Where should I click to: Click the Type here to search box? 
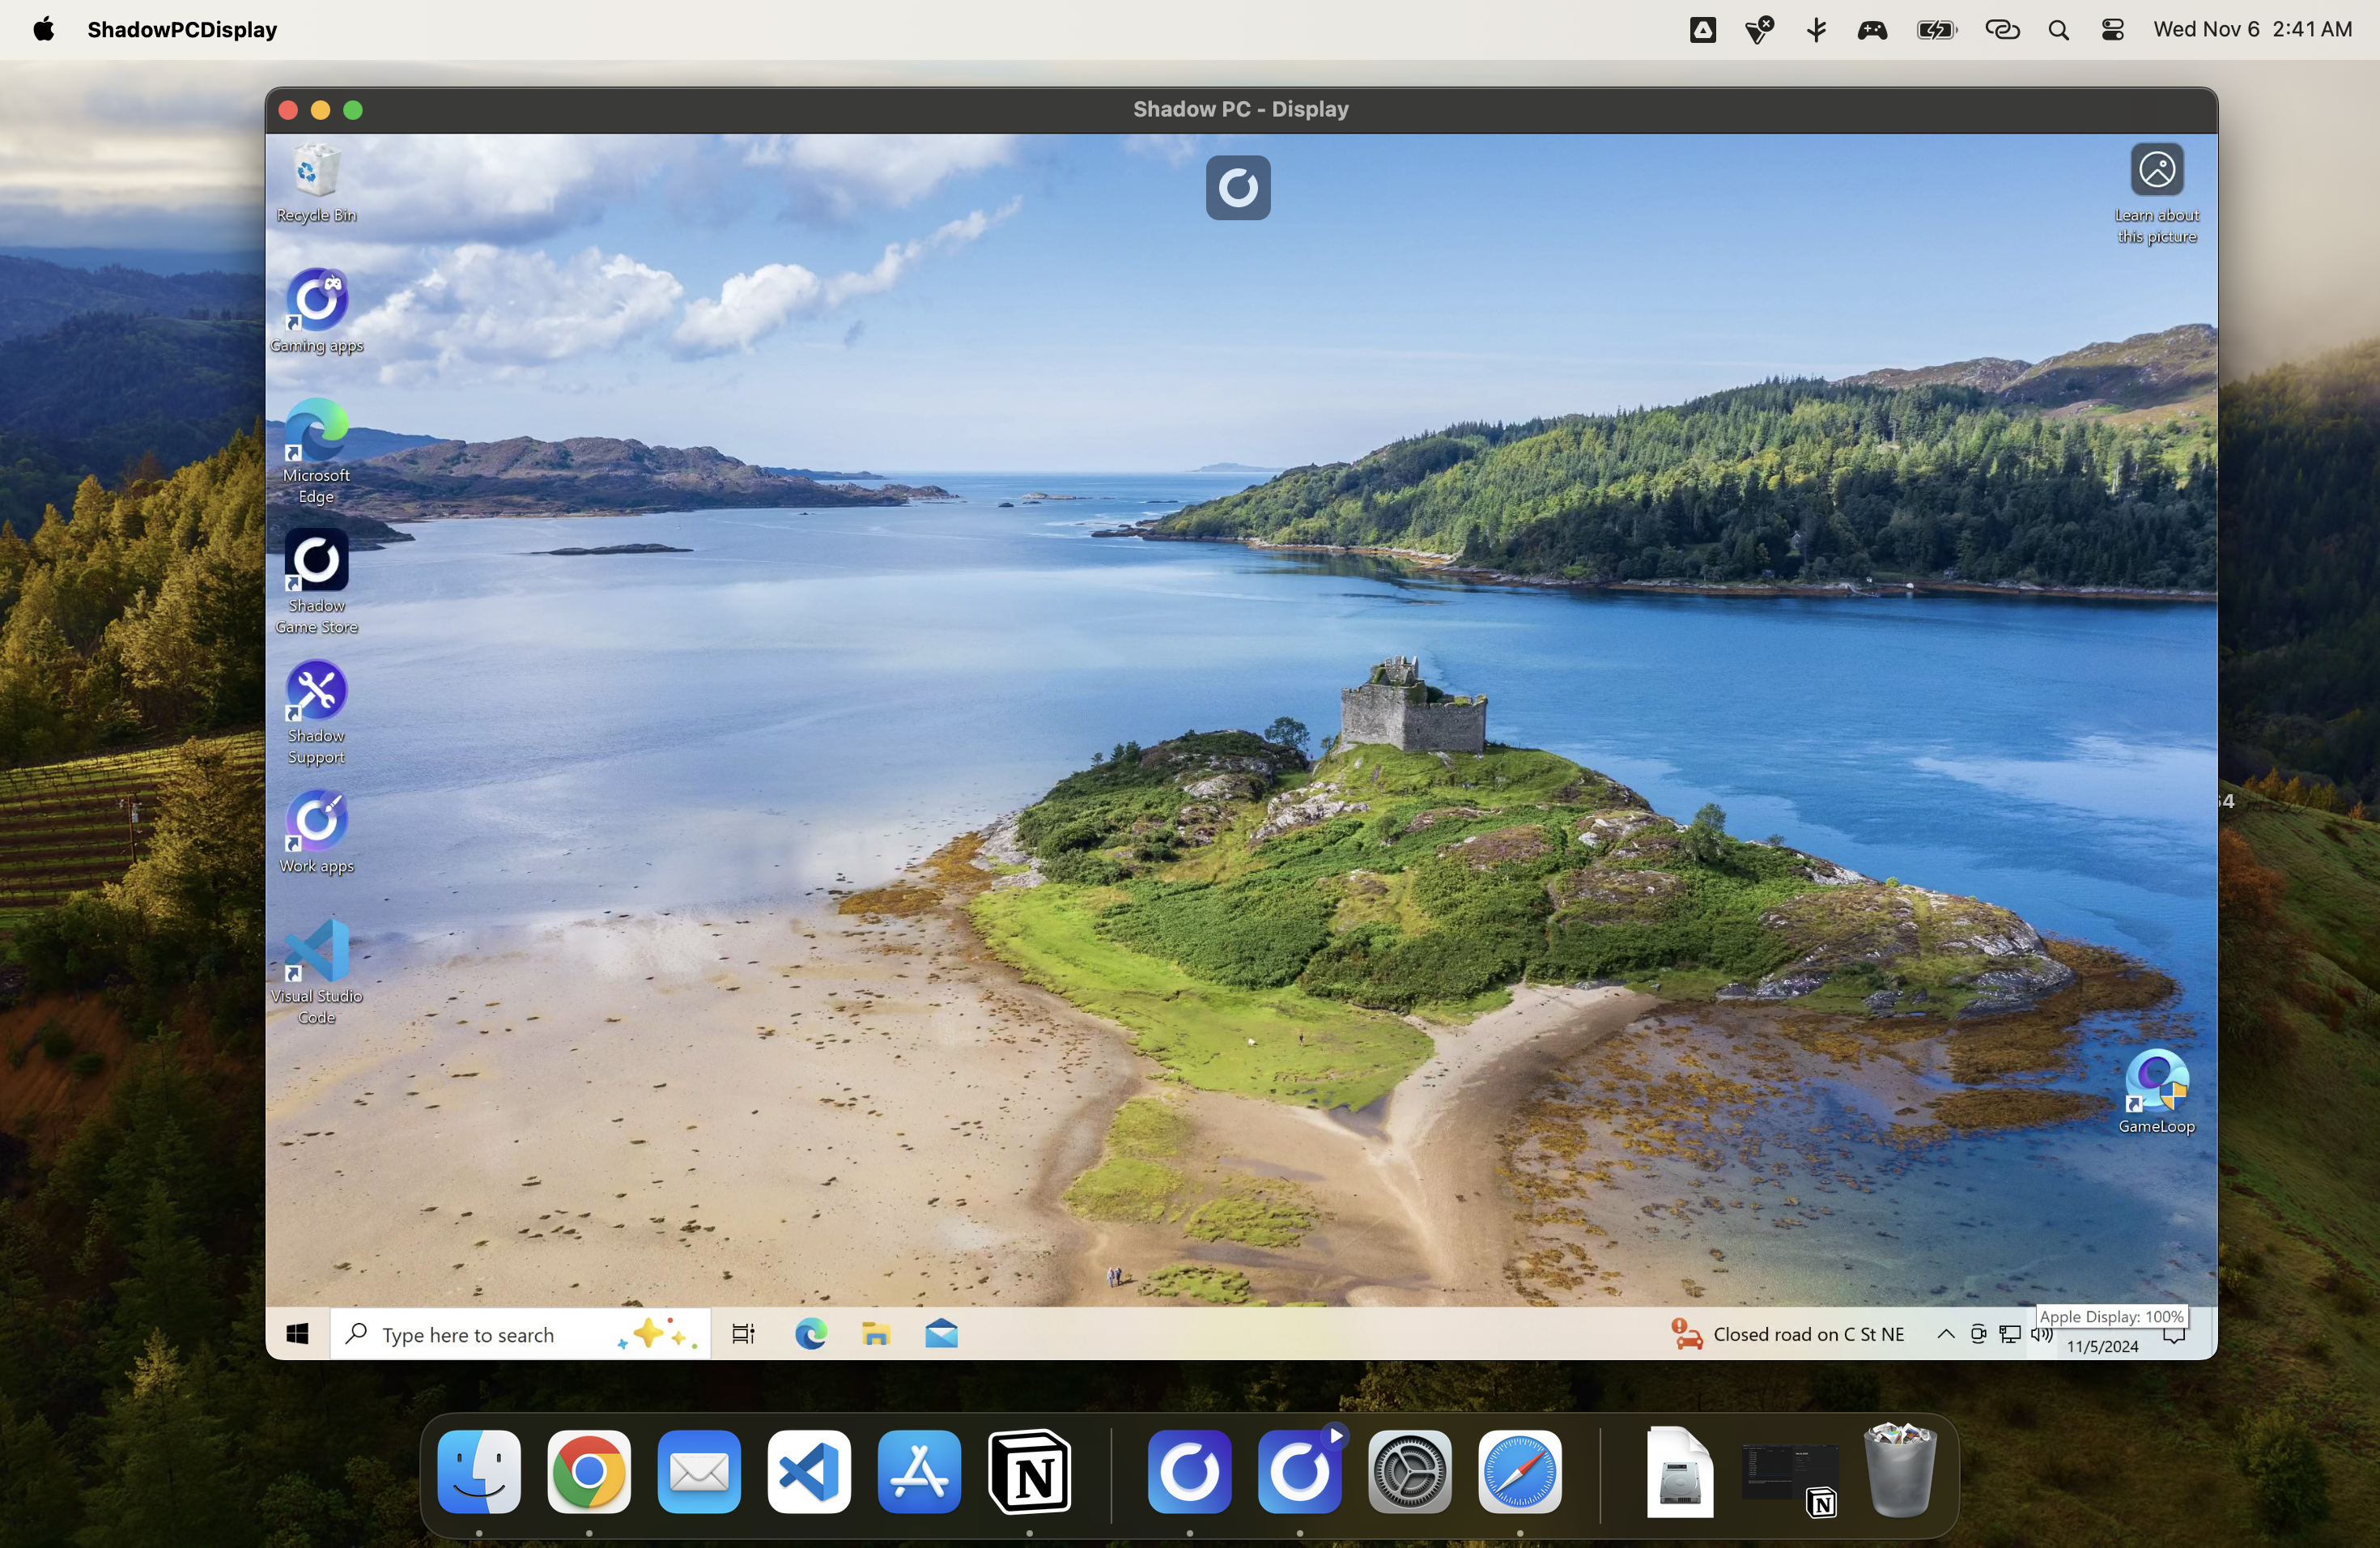pyautogui.click(x=520, y=1334)
